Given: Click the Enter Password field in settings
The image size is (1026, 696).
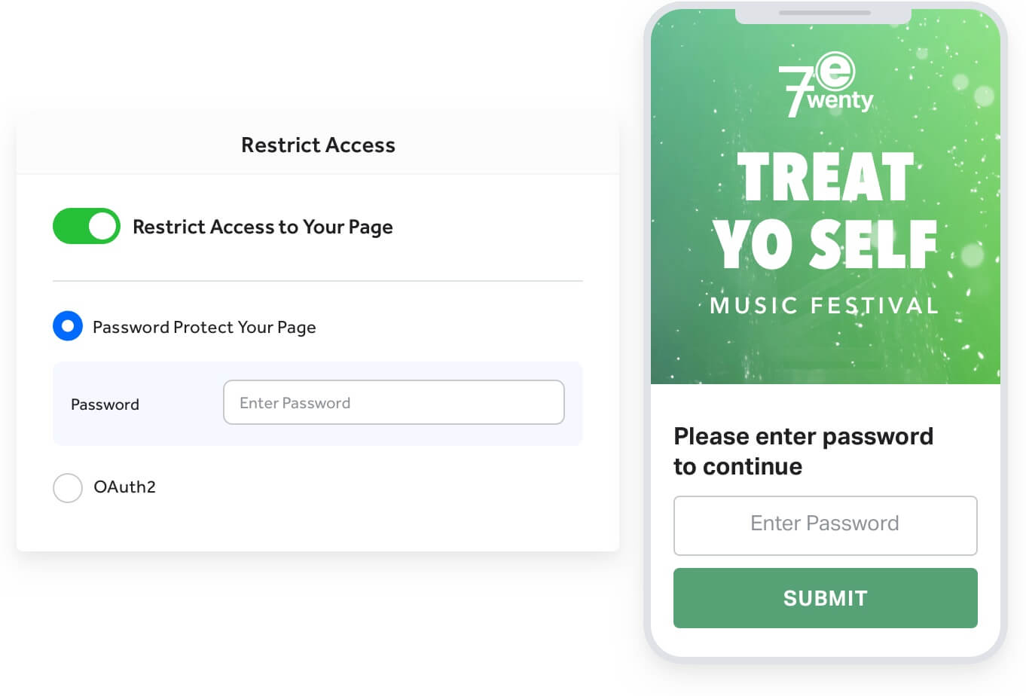Looking at the screenshot, I should tap(393, 402).
